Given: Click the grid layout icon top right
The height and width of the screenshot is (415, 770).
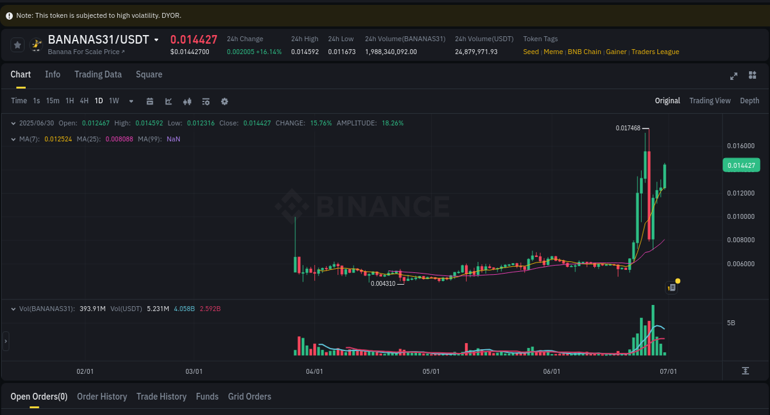Looking at the screenshot, I should (752, 75).
